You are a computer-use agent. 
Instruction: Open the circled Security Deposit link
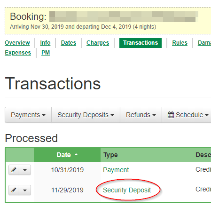127,190
